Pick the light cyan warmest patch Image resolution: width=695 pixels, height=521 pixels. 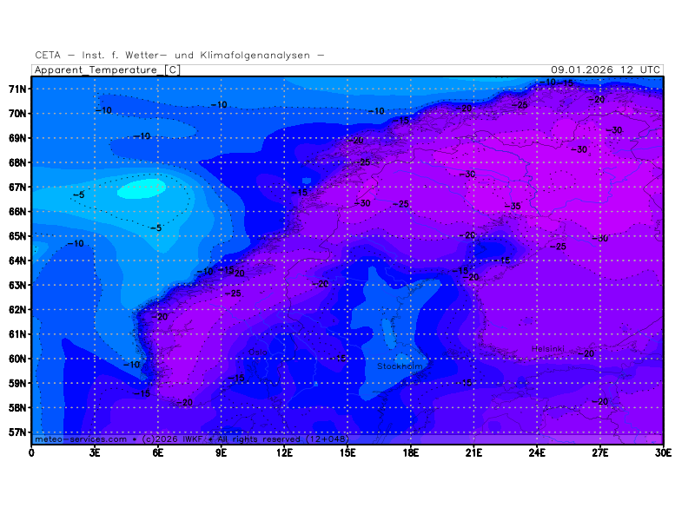[x=142, y=188]
